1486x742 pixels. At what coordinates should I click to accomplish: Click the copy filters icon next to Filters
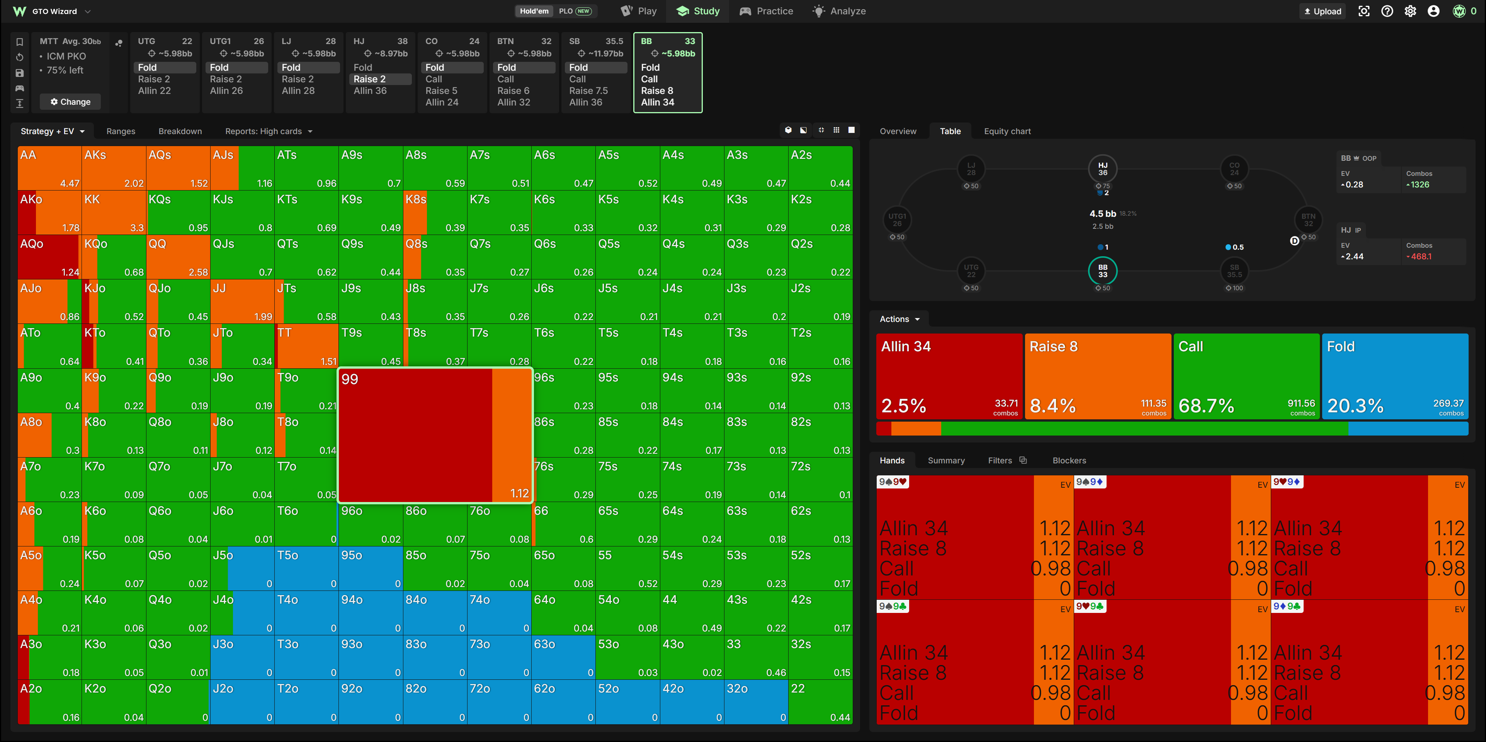click(x=1023, y=460)
